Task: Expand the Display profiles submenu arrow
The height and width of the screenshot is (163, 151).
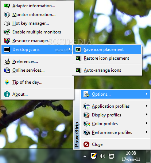Action: point(147,115)
